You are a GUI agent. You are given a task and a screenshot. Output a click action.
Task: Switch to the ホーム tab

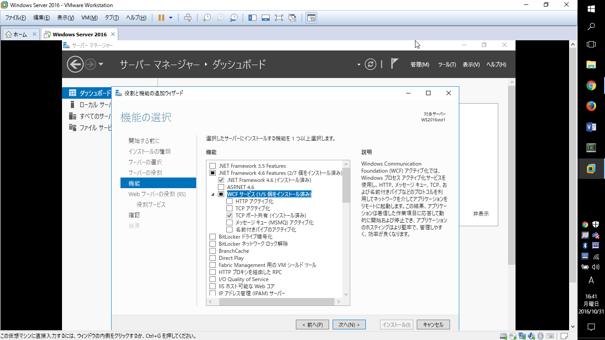[x=17, y=35]
